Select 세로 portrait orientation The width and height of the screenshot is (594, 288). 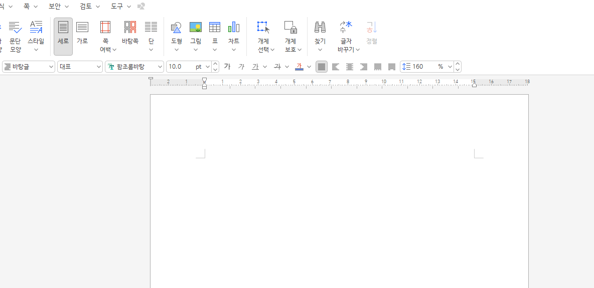coord(63,37)
